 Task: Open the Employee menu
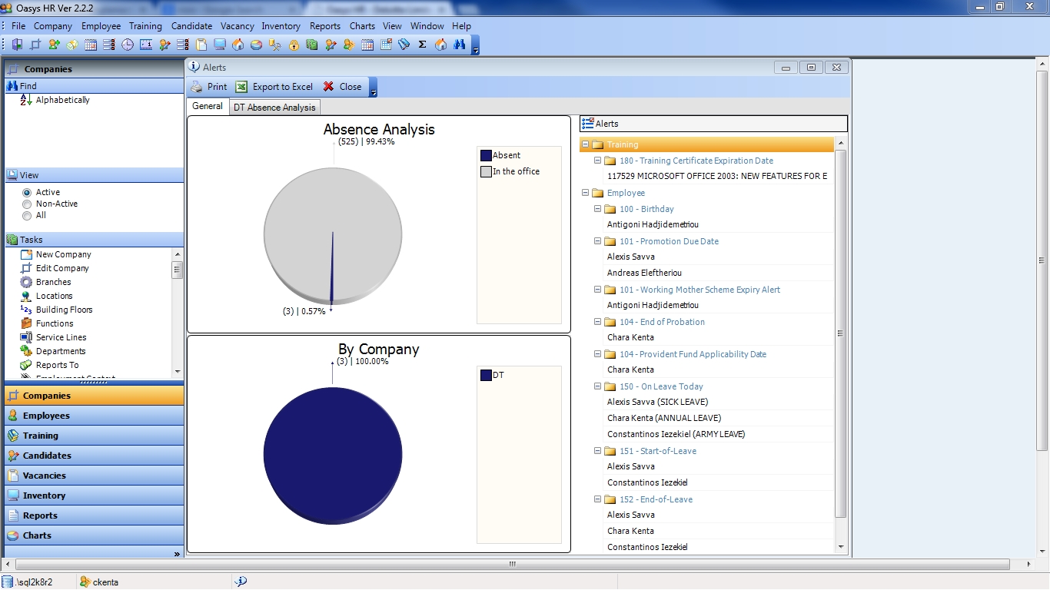pos(101,25)
